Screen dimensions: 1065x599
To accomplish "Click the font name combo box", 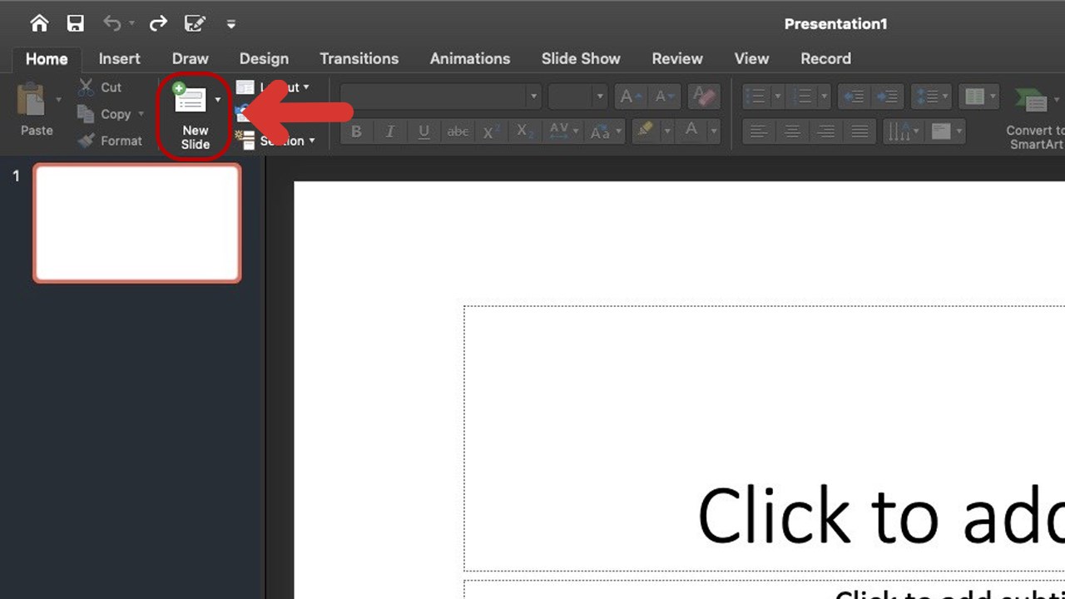I will [441, 97].
